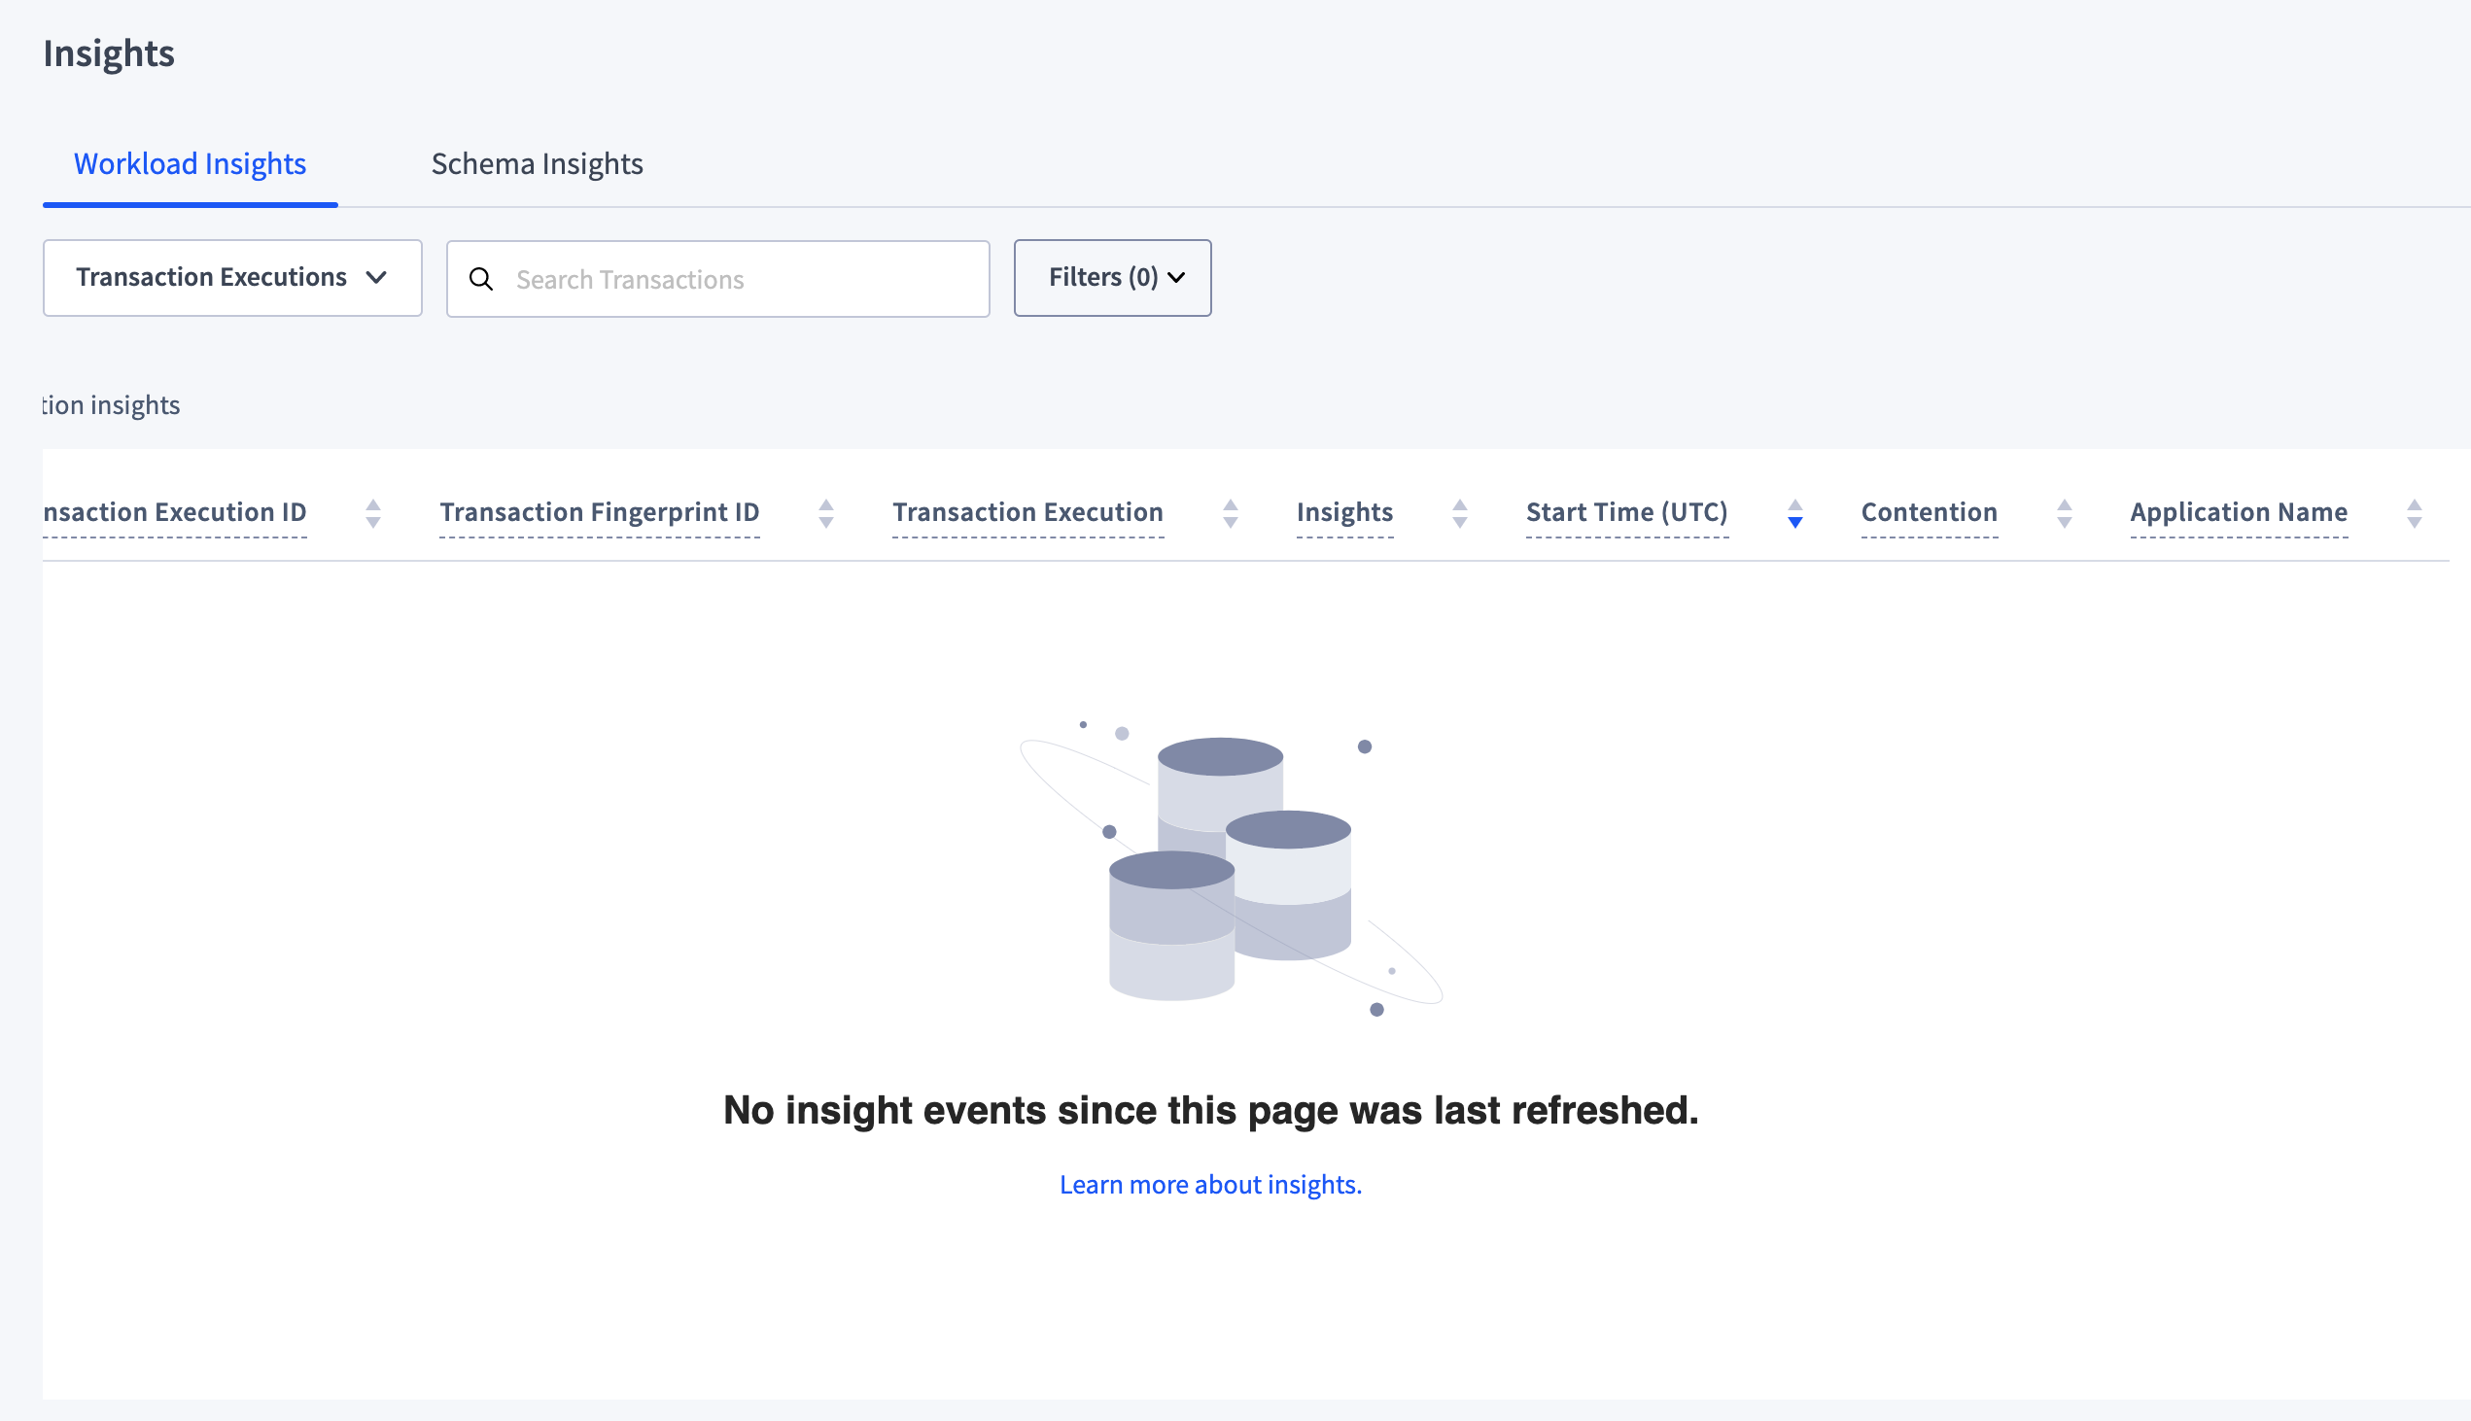Click the Transaction Execution ID sort arrows
This screenshot has width=2471, height=1421.
(373, 512)
